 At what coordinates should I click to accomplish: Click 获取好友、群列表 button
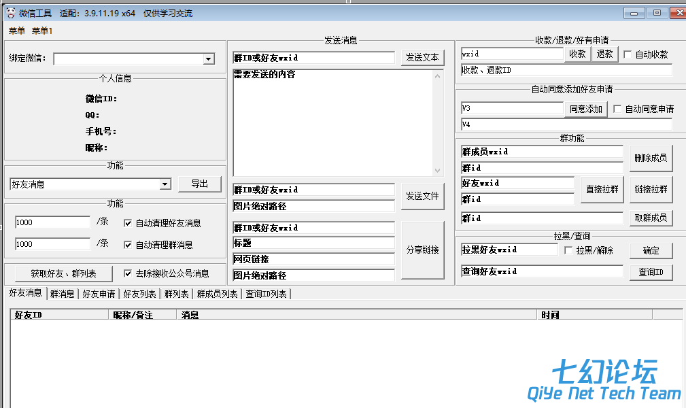(x=63, y=273)
